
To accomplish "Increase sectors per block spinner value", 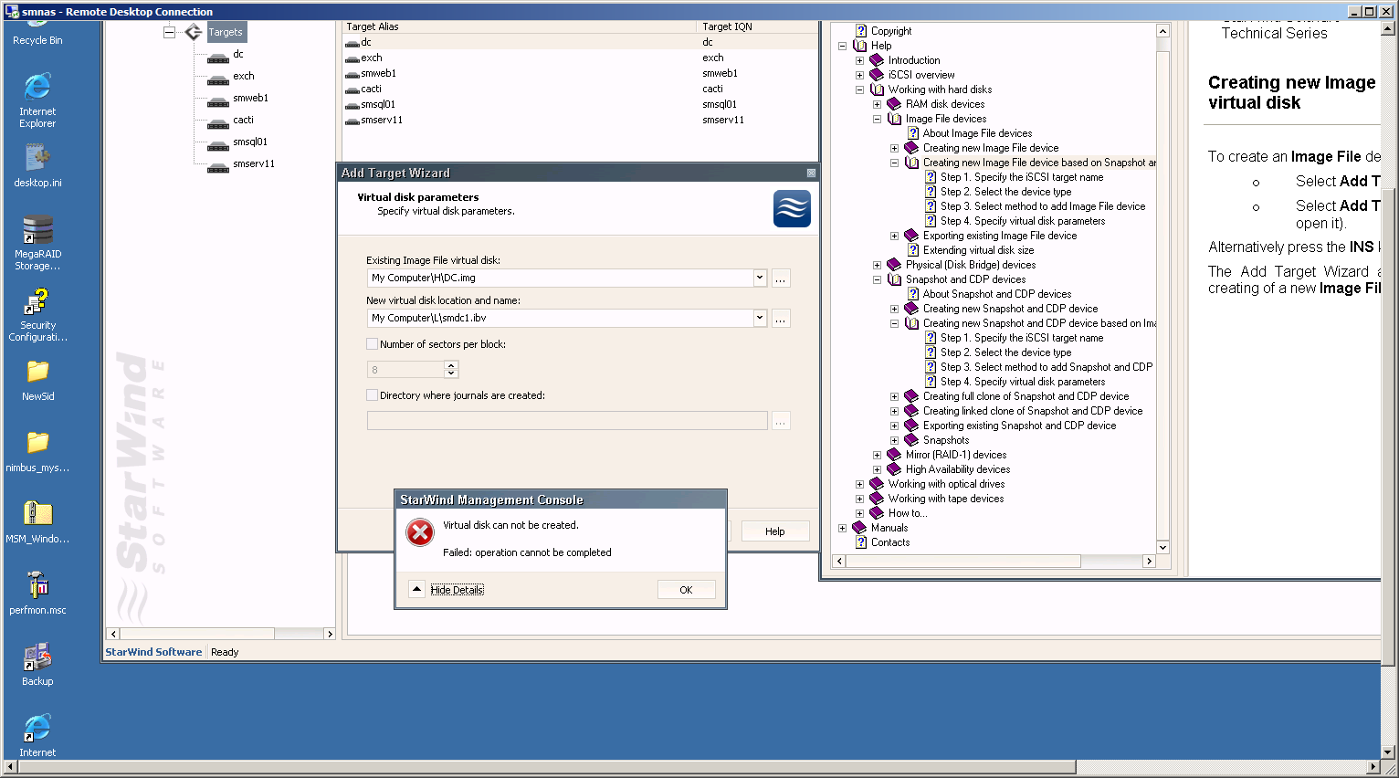I will pyautogui.click(x=451, y=365).
